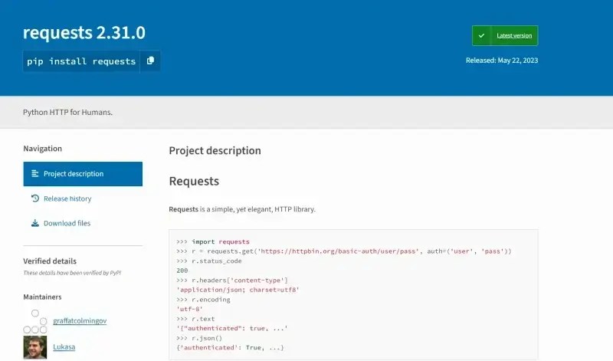Click graffatcolmingov's avatar image
Image resolution: width=613 pixels, height=361 pixels.
35,321
